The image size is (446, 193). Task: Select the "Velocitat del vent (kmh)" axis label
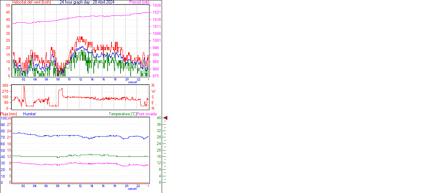click(x=31, y=2)
